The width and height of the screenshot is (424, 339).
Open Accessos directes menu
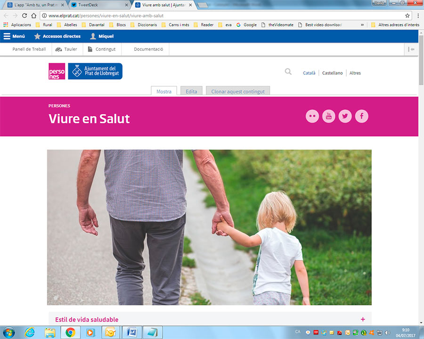[57, 36]
